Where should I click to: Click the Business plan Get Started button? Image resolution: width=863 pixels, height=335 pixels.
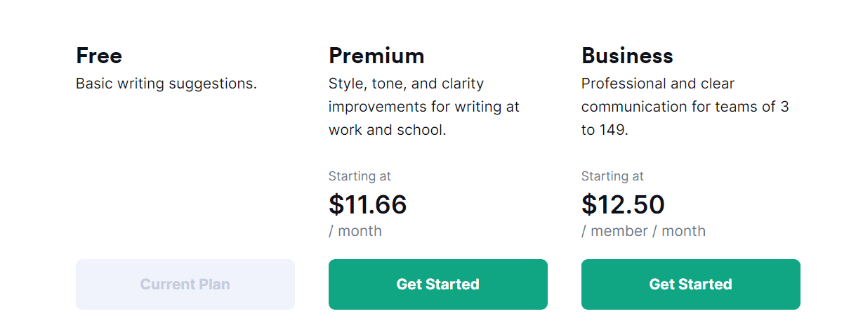click(x=690, y=284)
